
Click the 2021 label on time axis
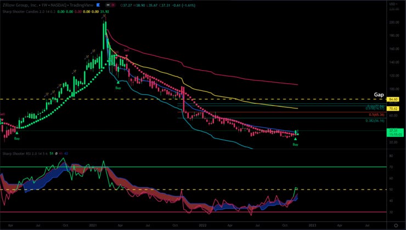click(93, 226)
